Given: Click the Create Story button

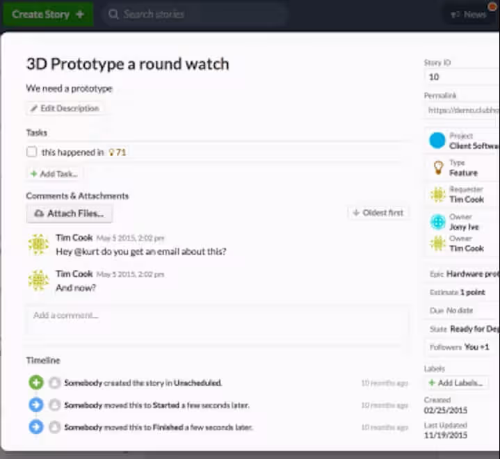Looking at the screenshot, I should 48,15.
